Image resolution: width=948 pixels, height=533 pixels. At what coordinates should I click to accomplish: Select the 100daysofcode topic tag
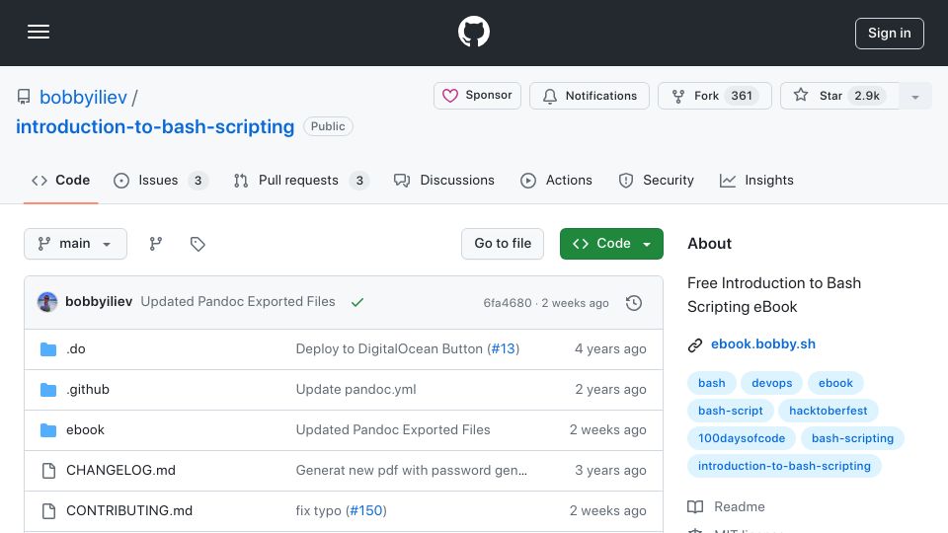(x=742, y=438)
